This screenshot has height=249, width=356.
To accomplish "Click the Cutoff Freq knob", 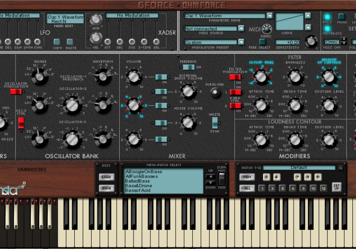I will point(262,77).
